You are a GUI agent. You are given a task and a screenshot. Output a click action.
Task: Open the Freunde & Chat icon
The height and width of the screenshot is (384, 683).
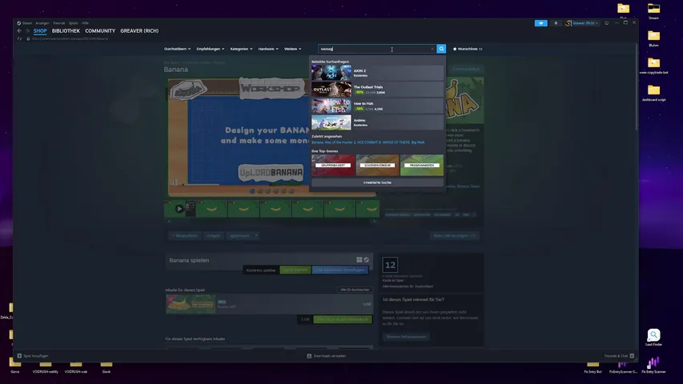[x=632, y=356]
